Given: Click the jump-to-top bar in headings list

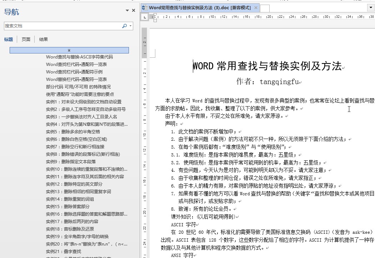Looking at the screenshot, I should [x=69, y=50].
